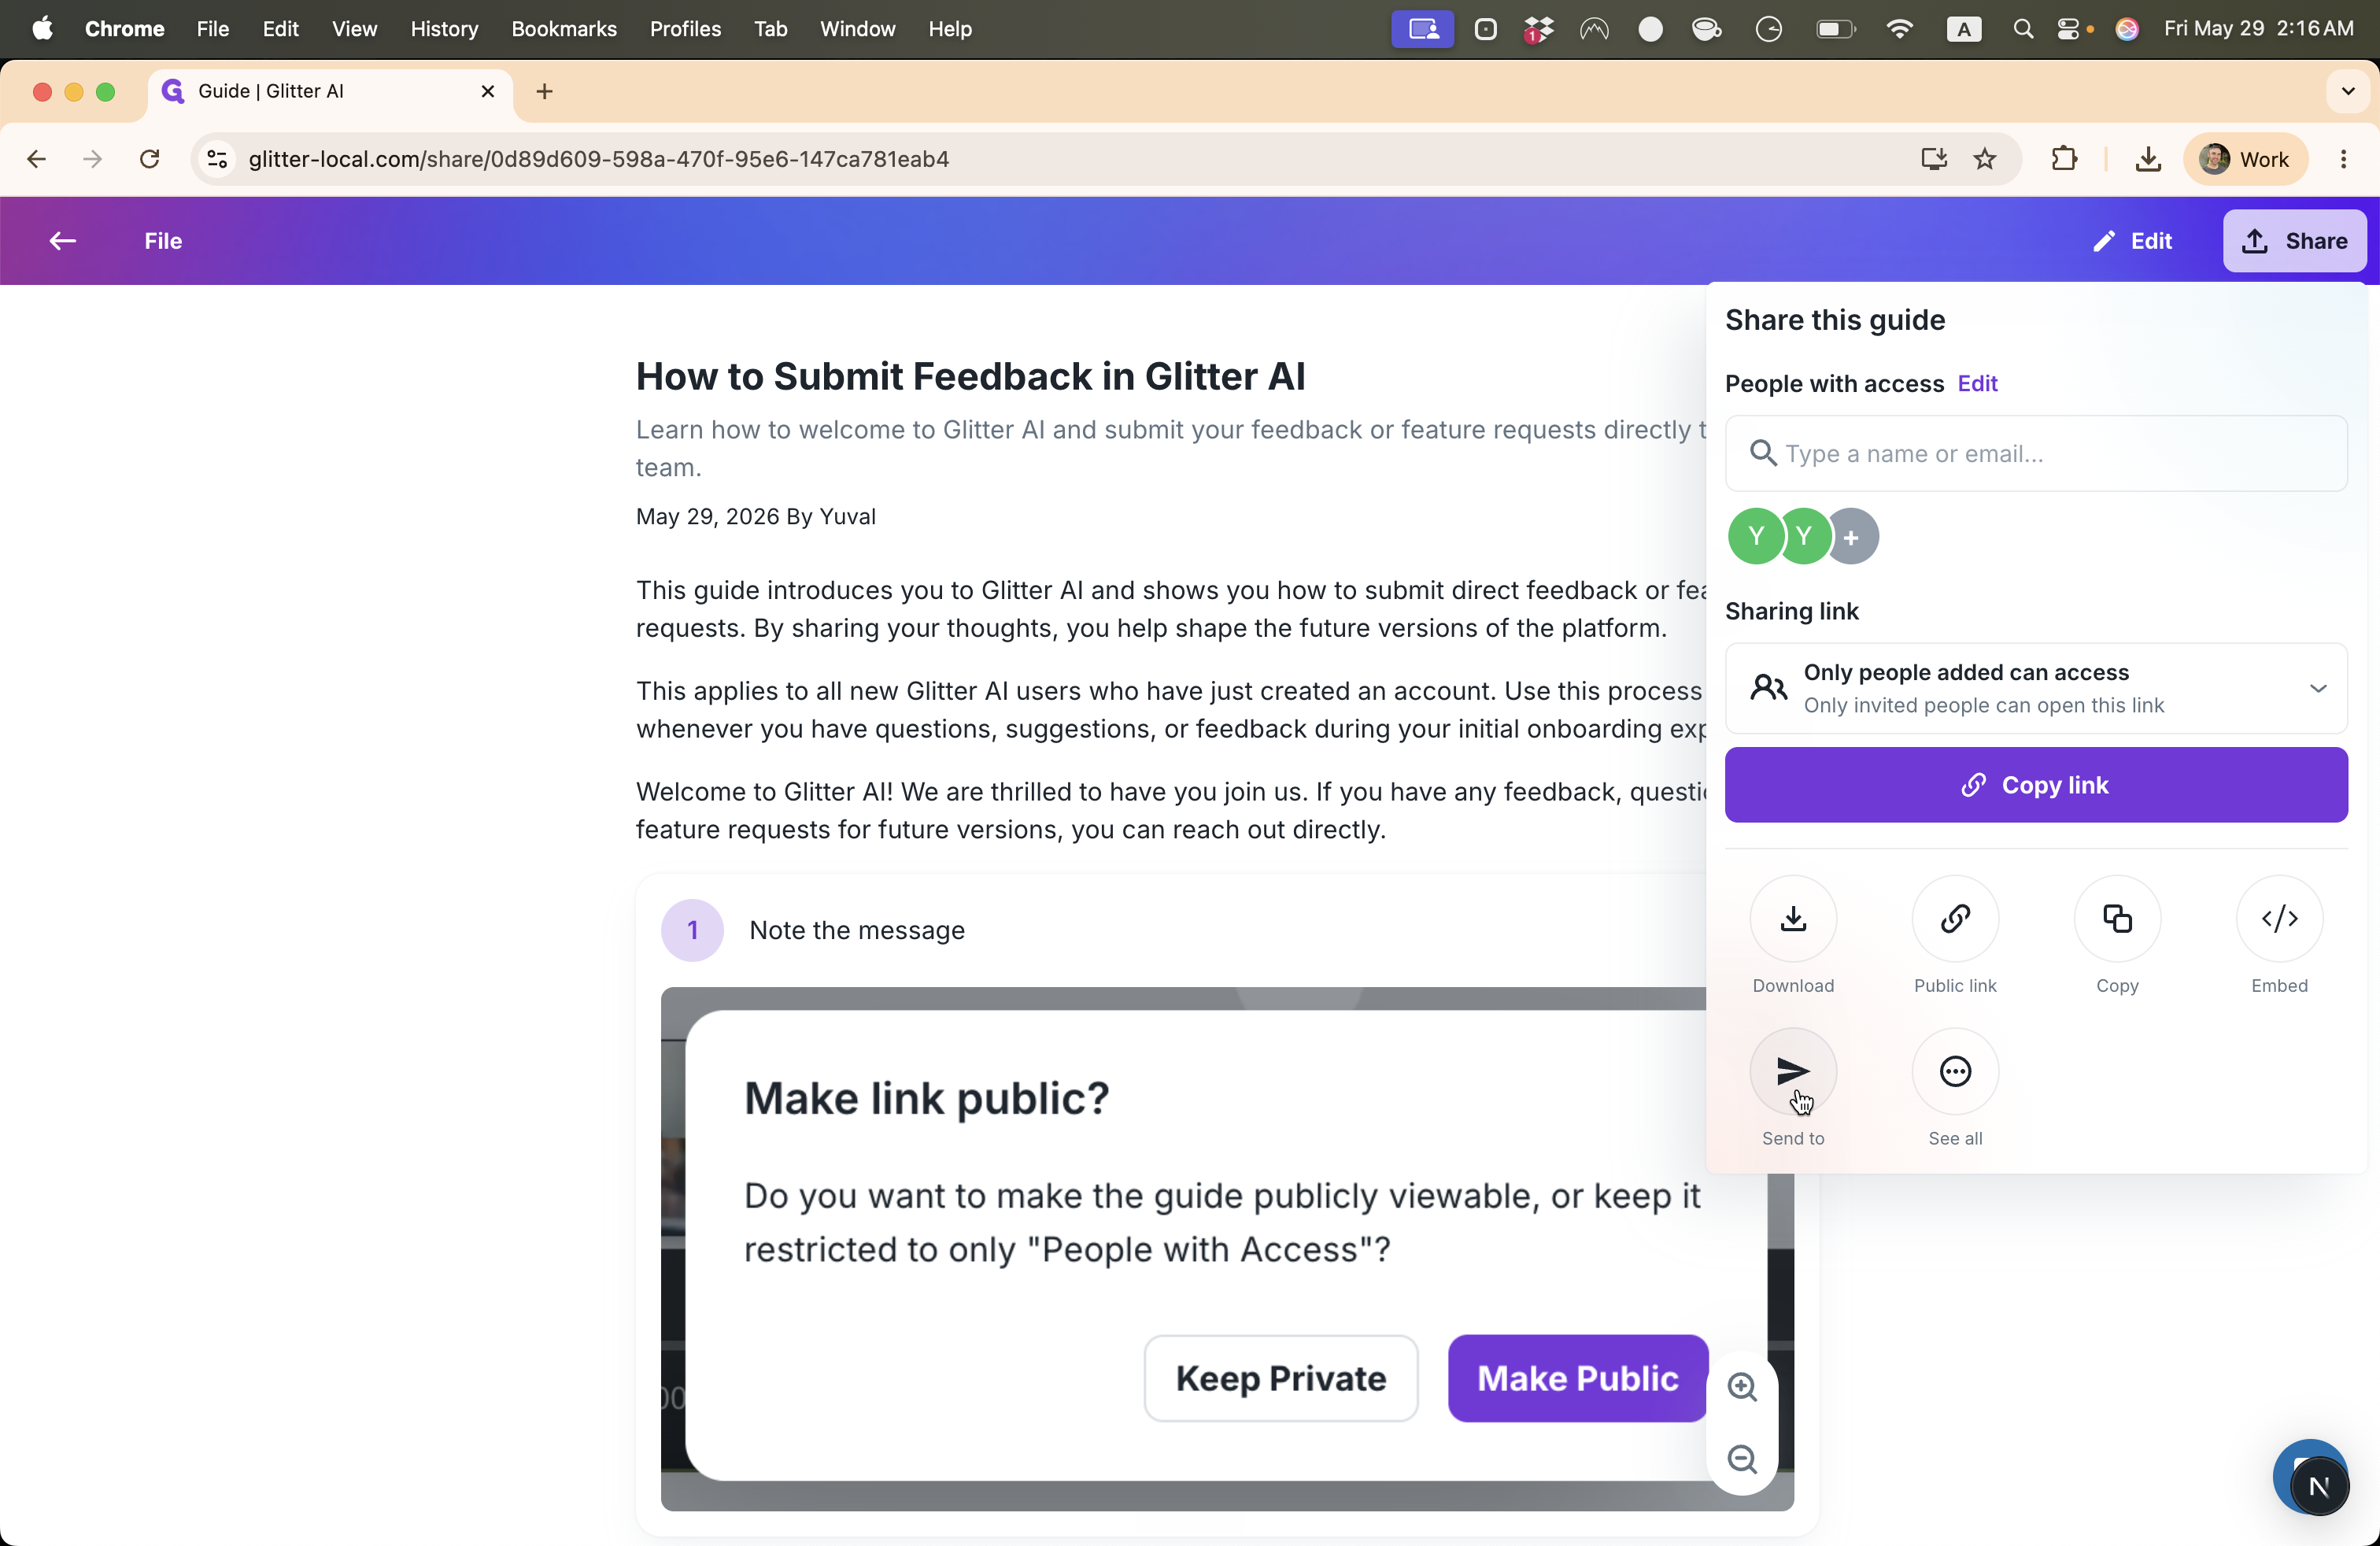This screenshot has width=2380, height=1546.
Task: Open the menu bar date and time
Action: [2259, 29]
